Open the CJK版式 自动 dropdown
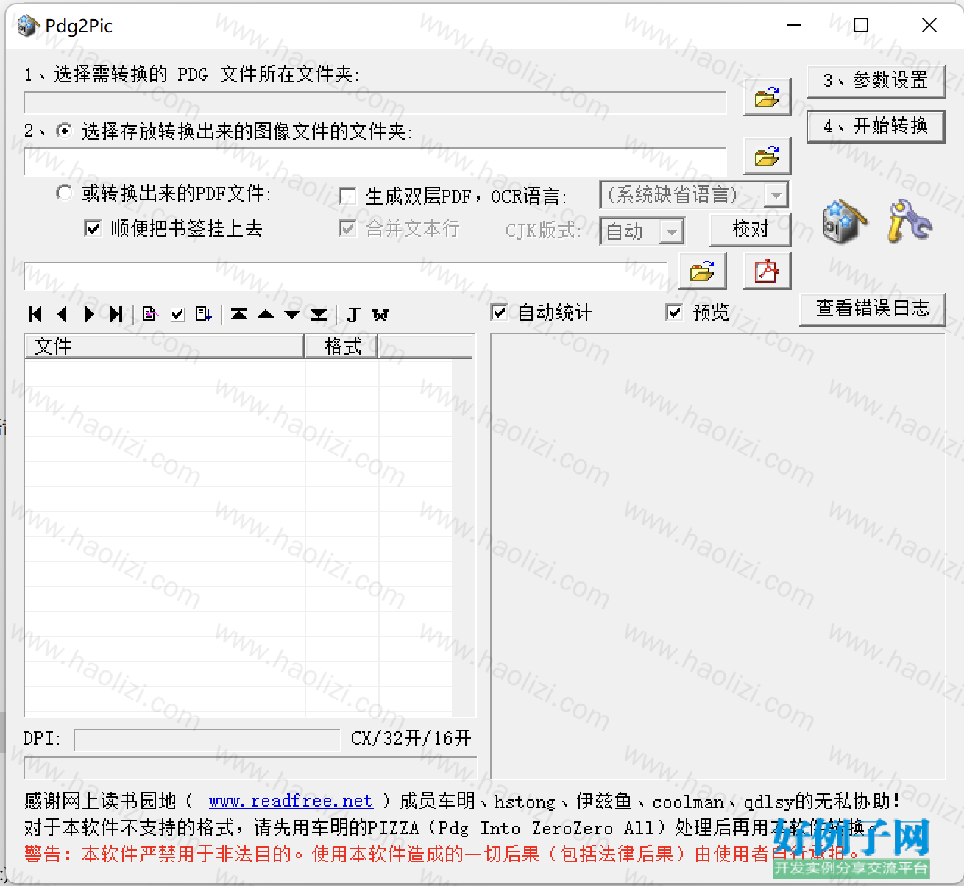This screenshot has width=964, height=886. click(x=671, y=231)
